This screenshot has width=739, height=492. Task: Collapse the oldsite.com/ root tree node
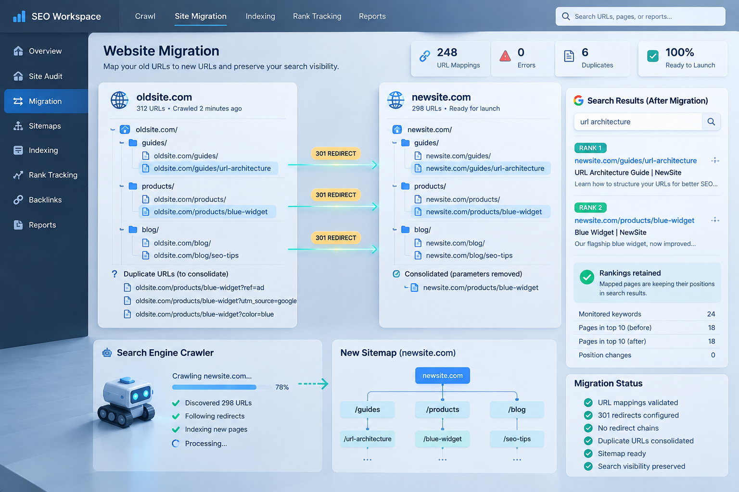tap(113, 130)
